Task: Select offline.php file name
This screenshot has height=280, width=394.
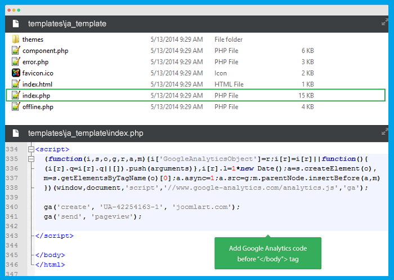Action: (38, 107)
